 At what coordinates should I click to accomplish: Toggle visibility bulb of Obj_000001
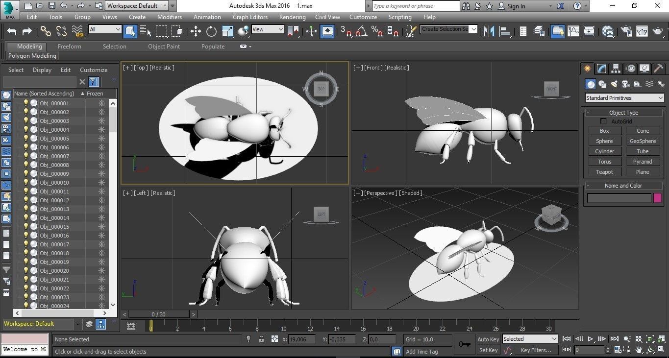click(x=26, y=103)
